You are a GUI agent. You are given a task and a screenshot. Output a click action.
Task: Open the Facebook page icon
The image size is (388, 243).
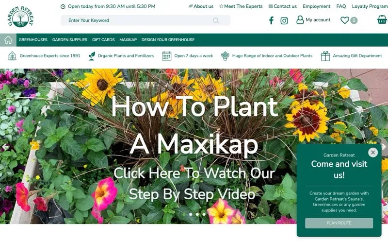271,20
